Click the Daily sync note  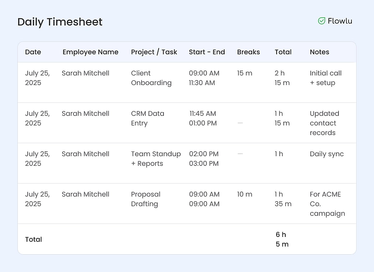[x=327, y=154]
